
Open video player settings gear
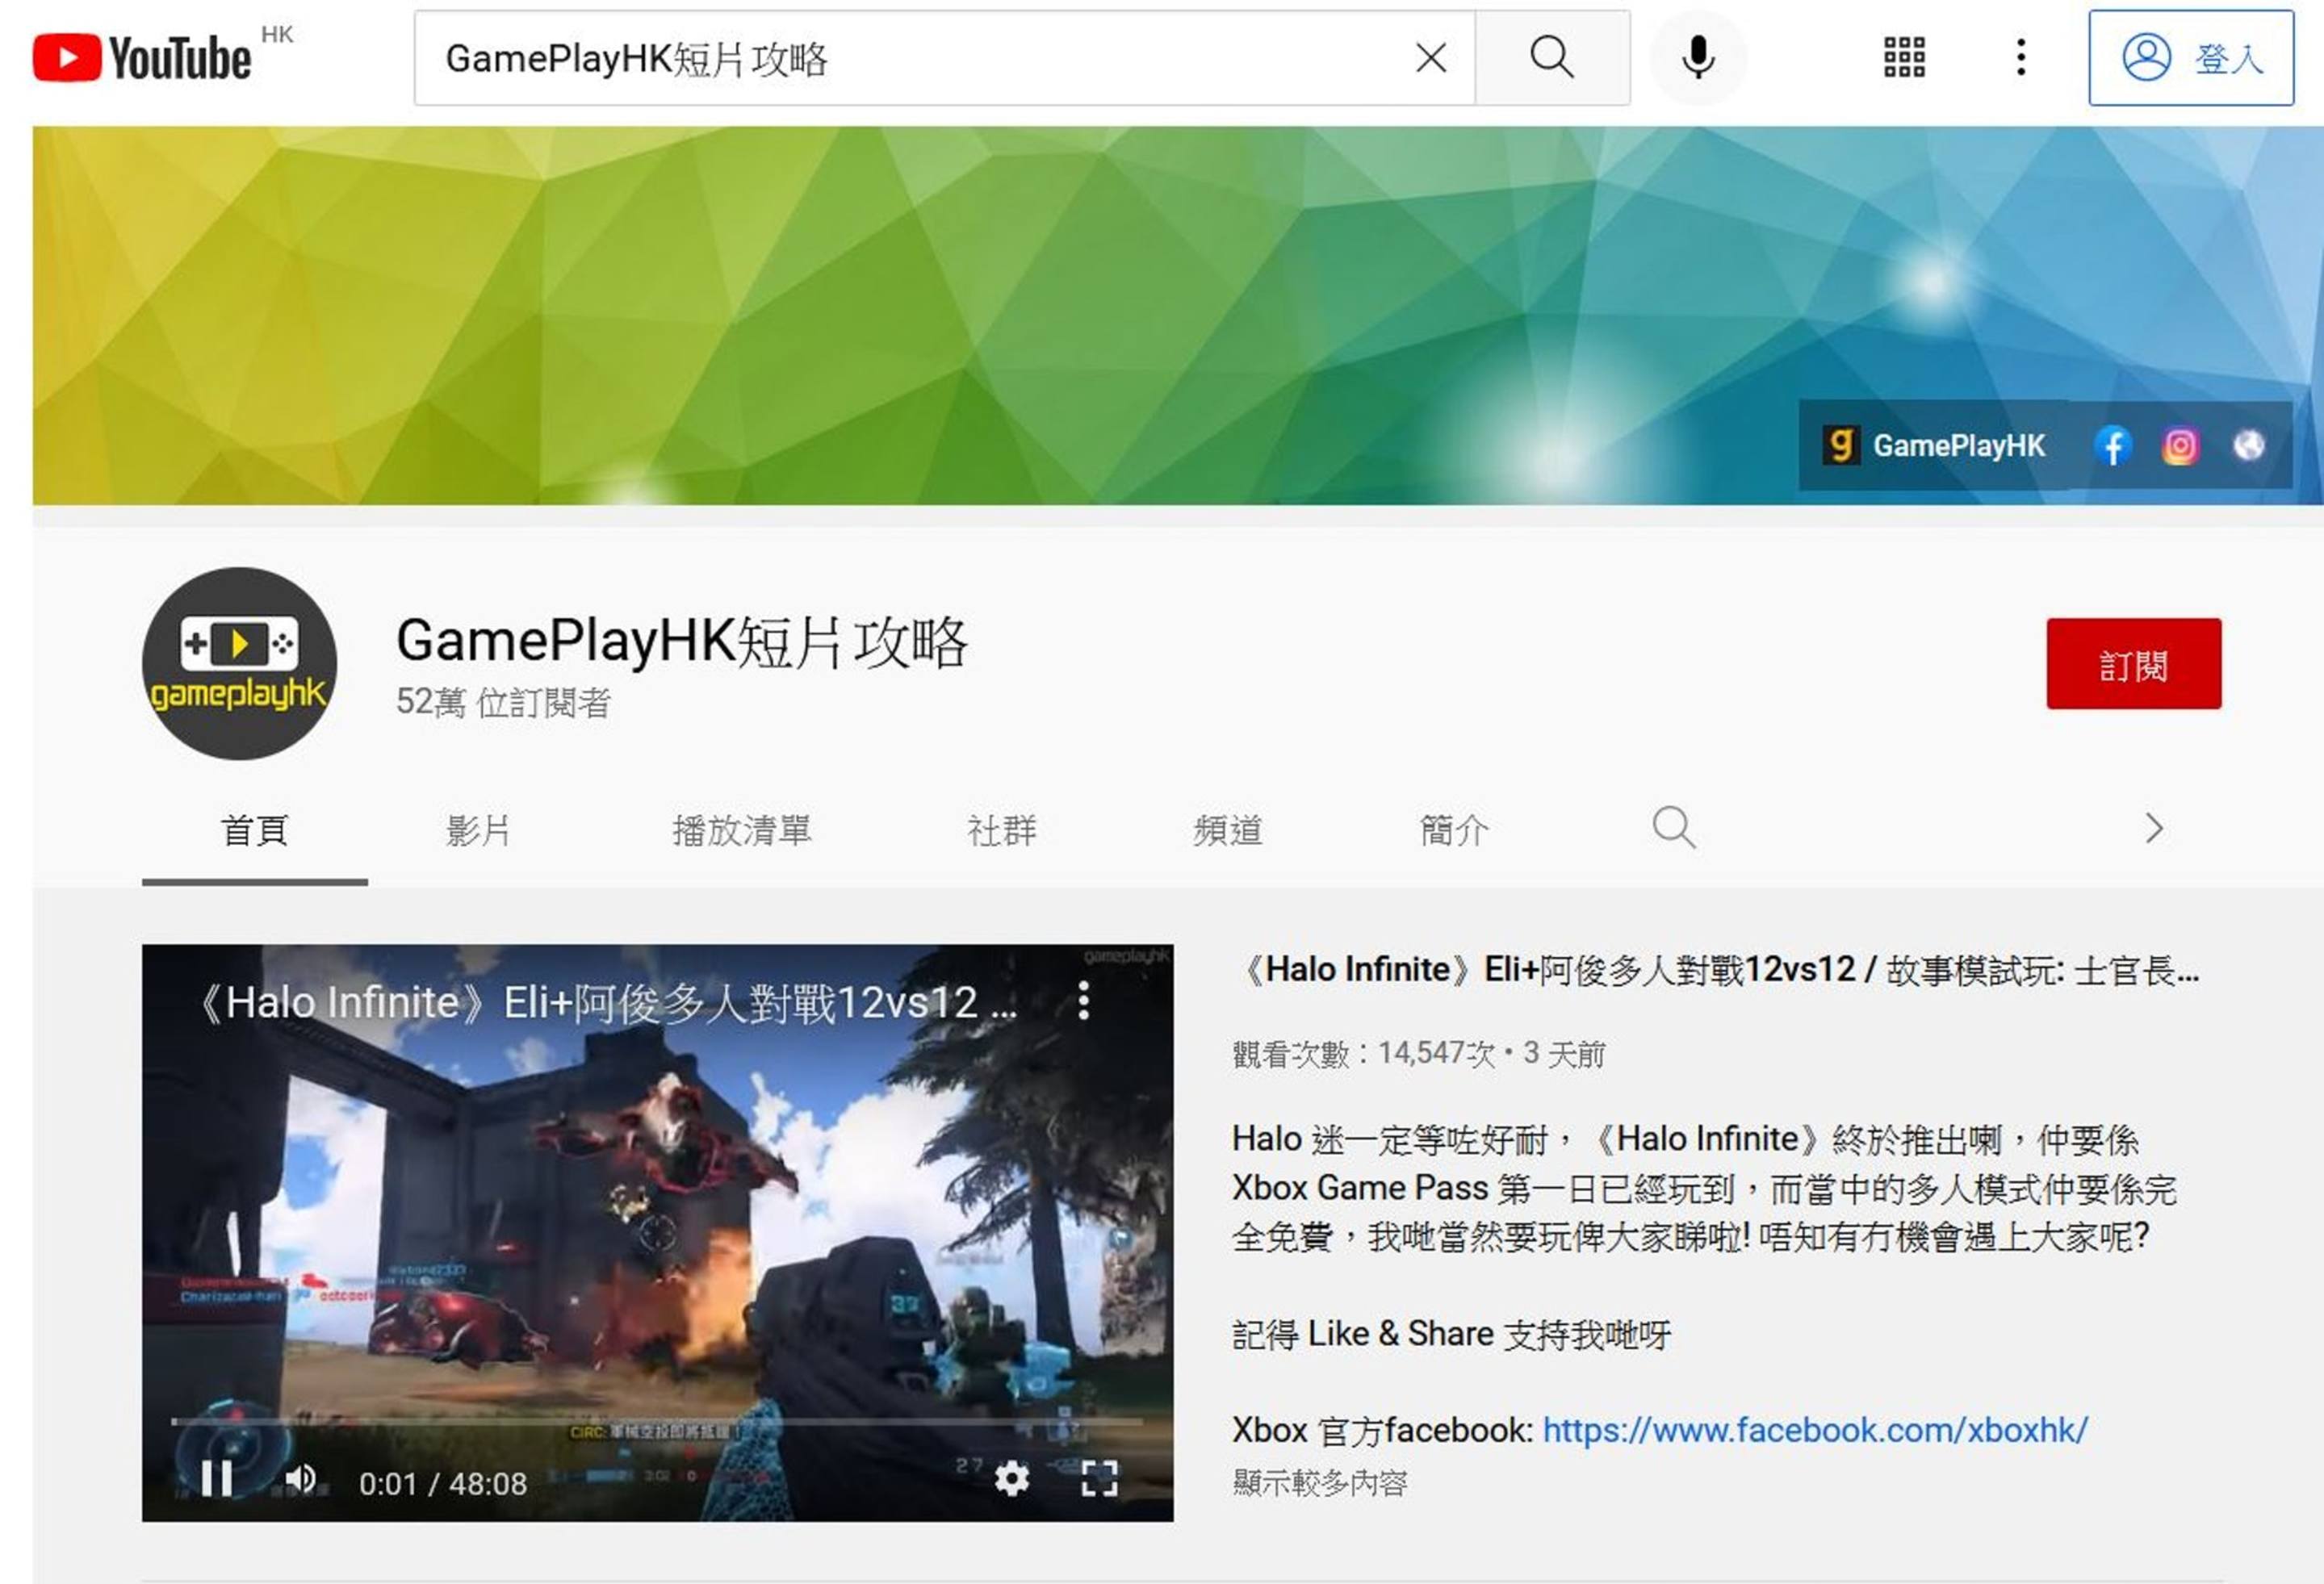[1011, 1478]
